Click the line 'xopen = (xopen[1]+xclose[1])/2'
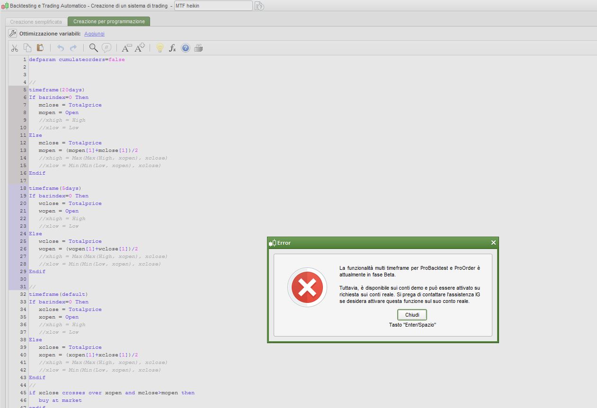The height and width of the screenshot is (408, 597). [x=89, y=355]
